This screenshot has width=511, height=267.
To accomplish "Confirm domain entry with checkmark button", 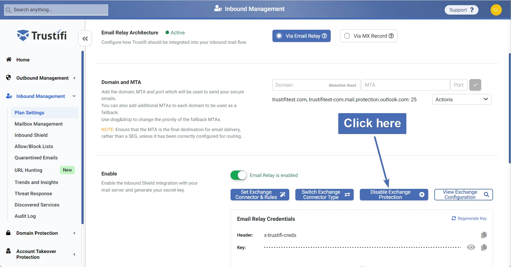I will click(x=475, y=85).
